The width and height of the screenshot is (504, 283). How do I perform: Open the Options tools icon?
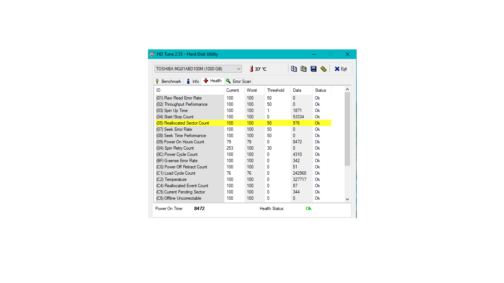(x=324, y=69)
